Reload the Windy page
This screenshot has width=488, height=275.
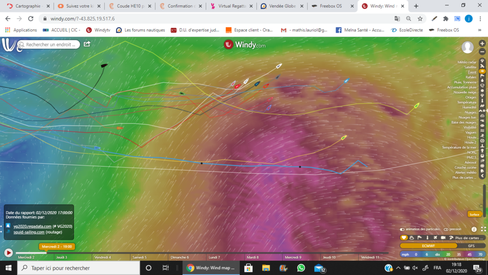[30, 19]
